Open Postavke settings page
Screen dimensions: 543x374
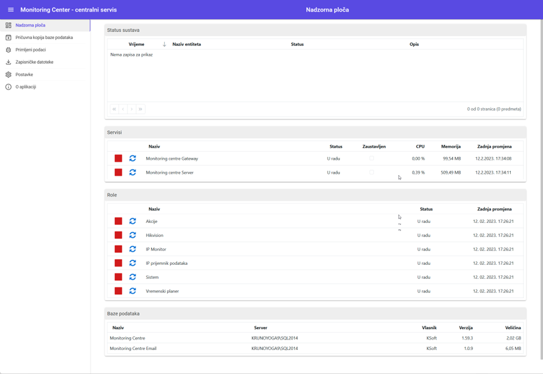coord(24,75)
